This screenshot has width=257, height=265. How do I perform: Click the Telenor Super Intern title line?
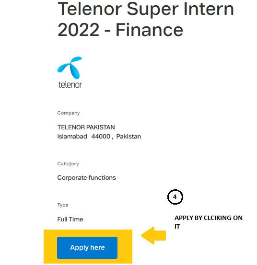tap(146, 9)
